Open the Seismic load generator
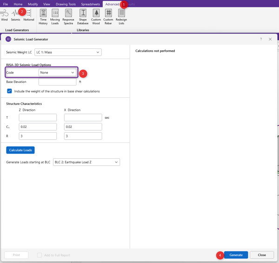The image size is (279, 263). [15, 15]
